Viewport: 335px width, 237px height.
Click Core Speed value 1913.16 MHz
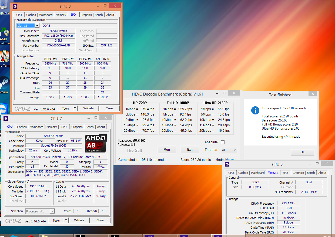tap(38, 187)
